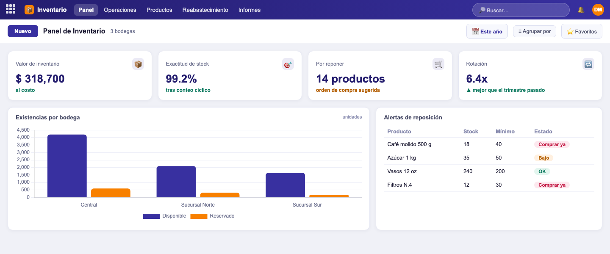Click the Sucursal Norte axis label
This screenshot has height=254, width=610.
[198, 205]
